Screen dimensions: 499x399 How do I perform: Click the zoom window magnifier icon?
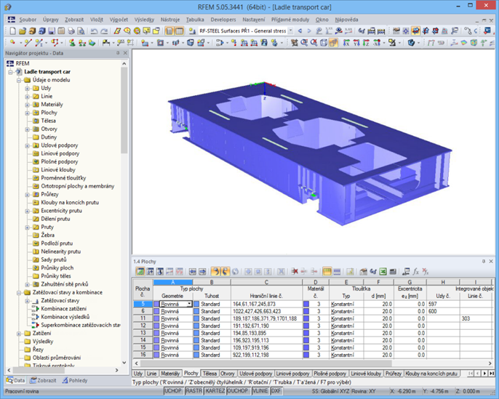pyautogui.click(x=304, y=42)
